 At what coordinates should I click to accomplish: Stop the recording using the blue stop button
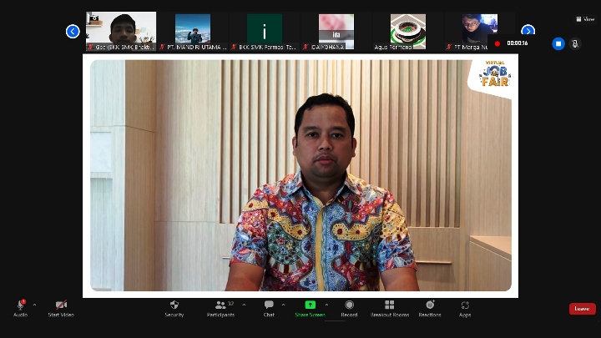(x=558, y=43)
